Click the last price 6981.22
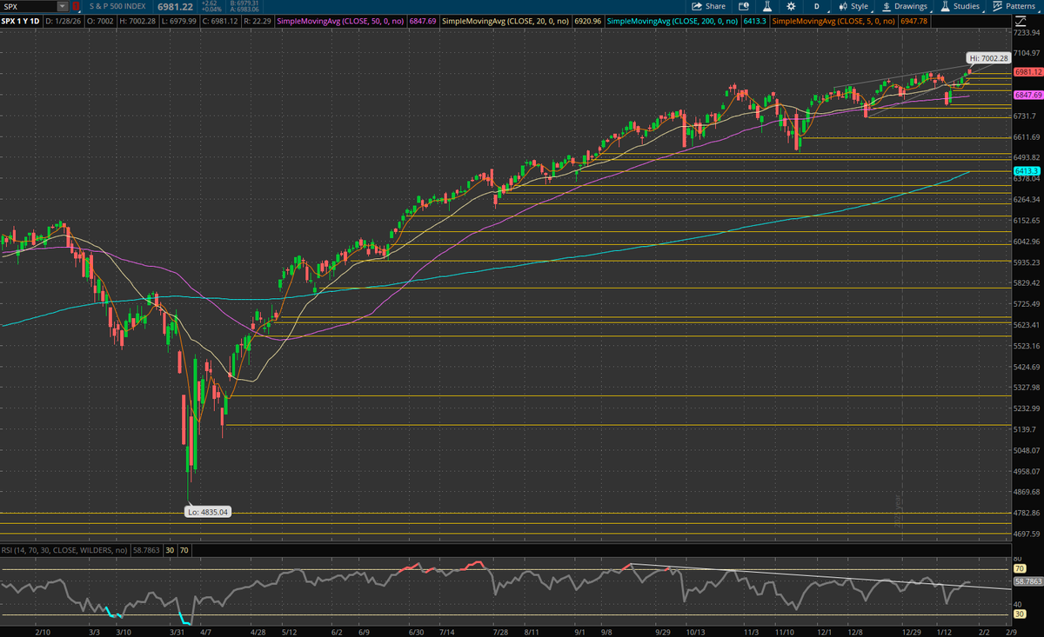1044x637 pixels. 175,7
